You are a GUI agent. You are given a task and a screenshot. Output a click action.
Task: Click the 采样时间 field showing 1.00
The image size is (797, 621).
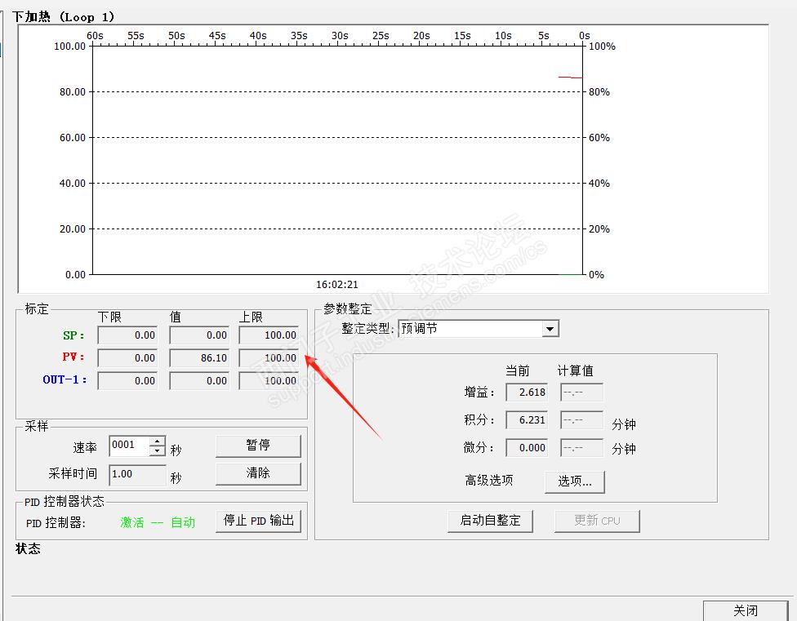138,474
